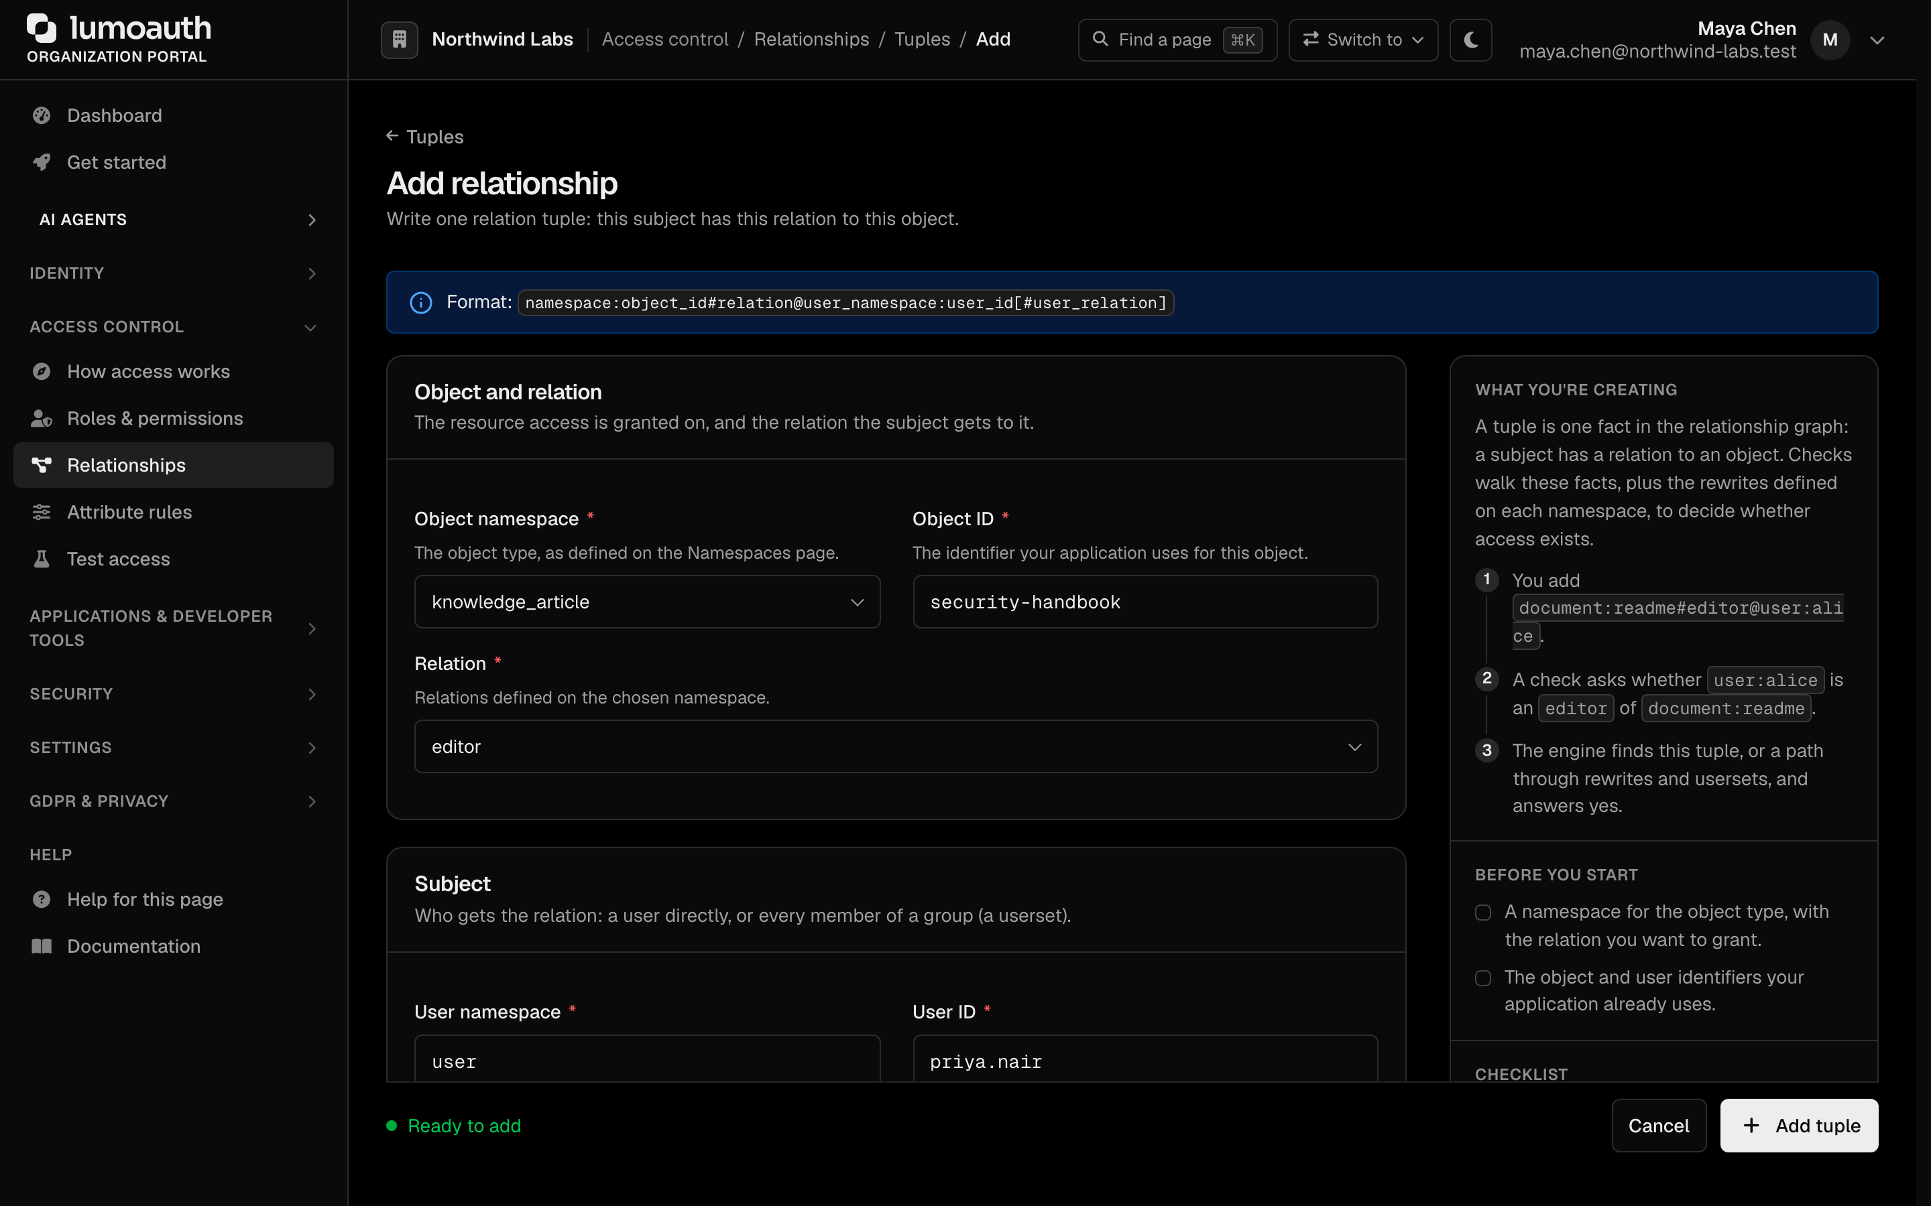Click the Ready to add status text
Screen dimensions: 1931x1206
(463, 1126)
